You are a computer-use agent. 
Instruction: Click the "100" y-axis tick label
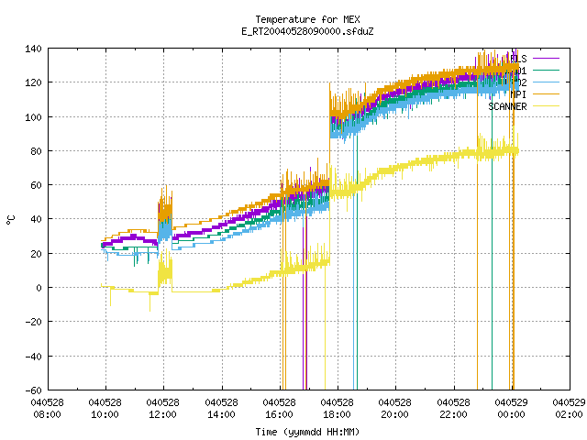point(33,117)
